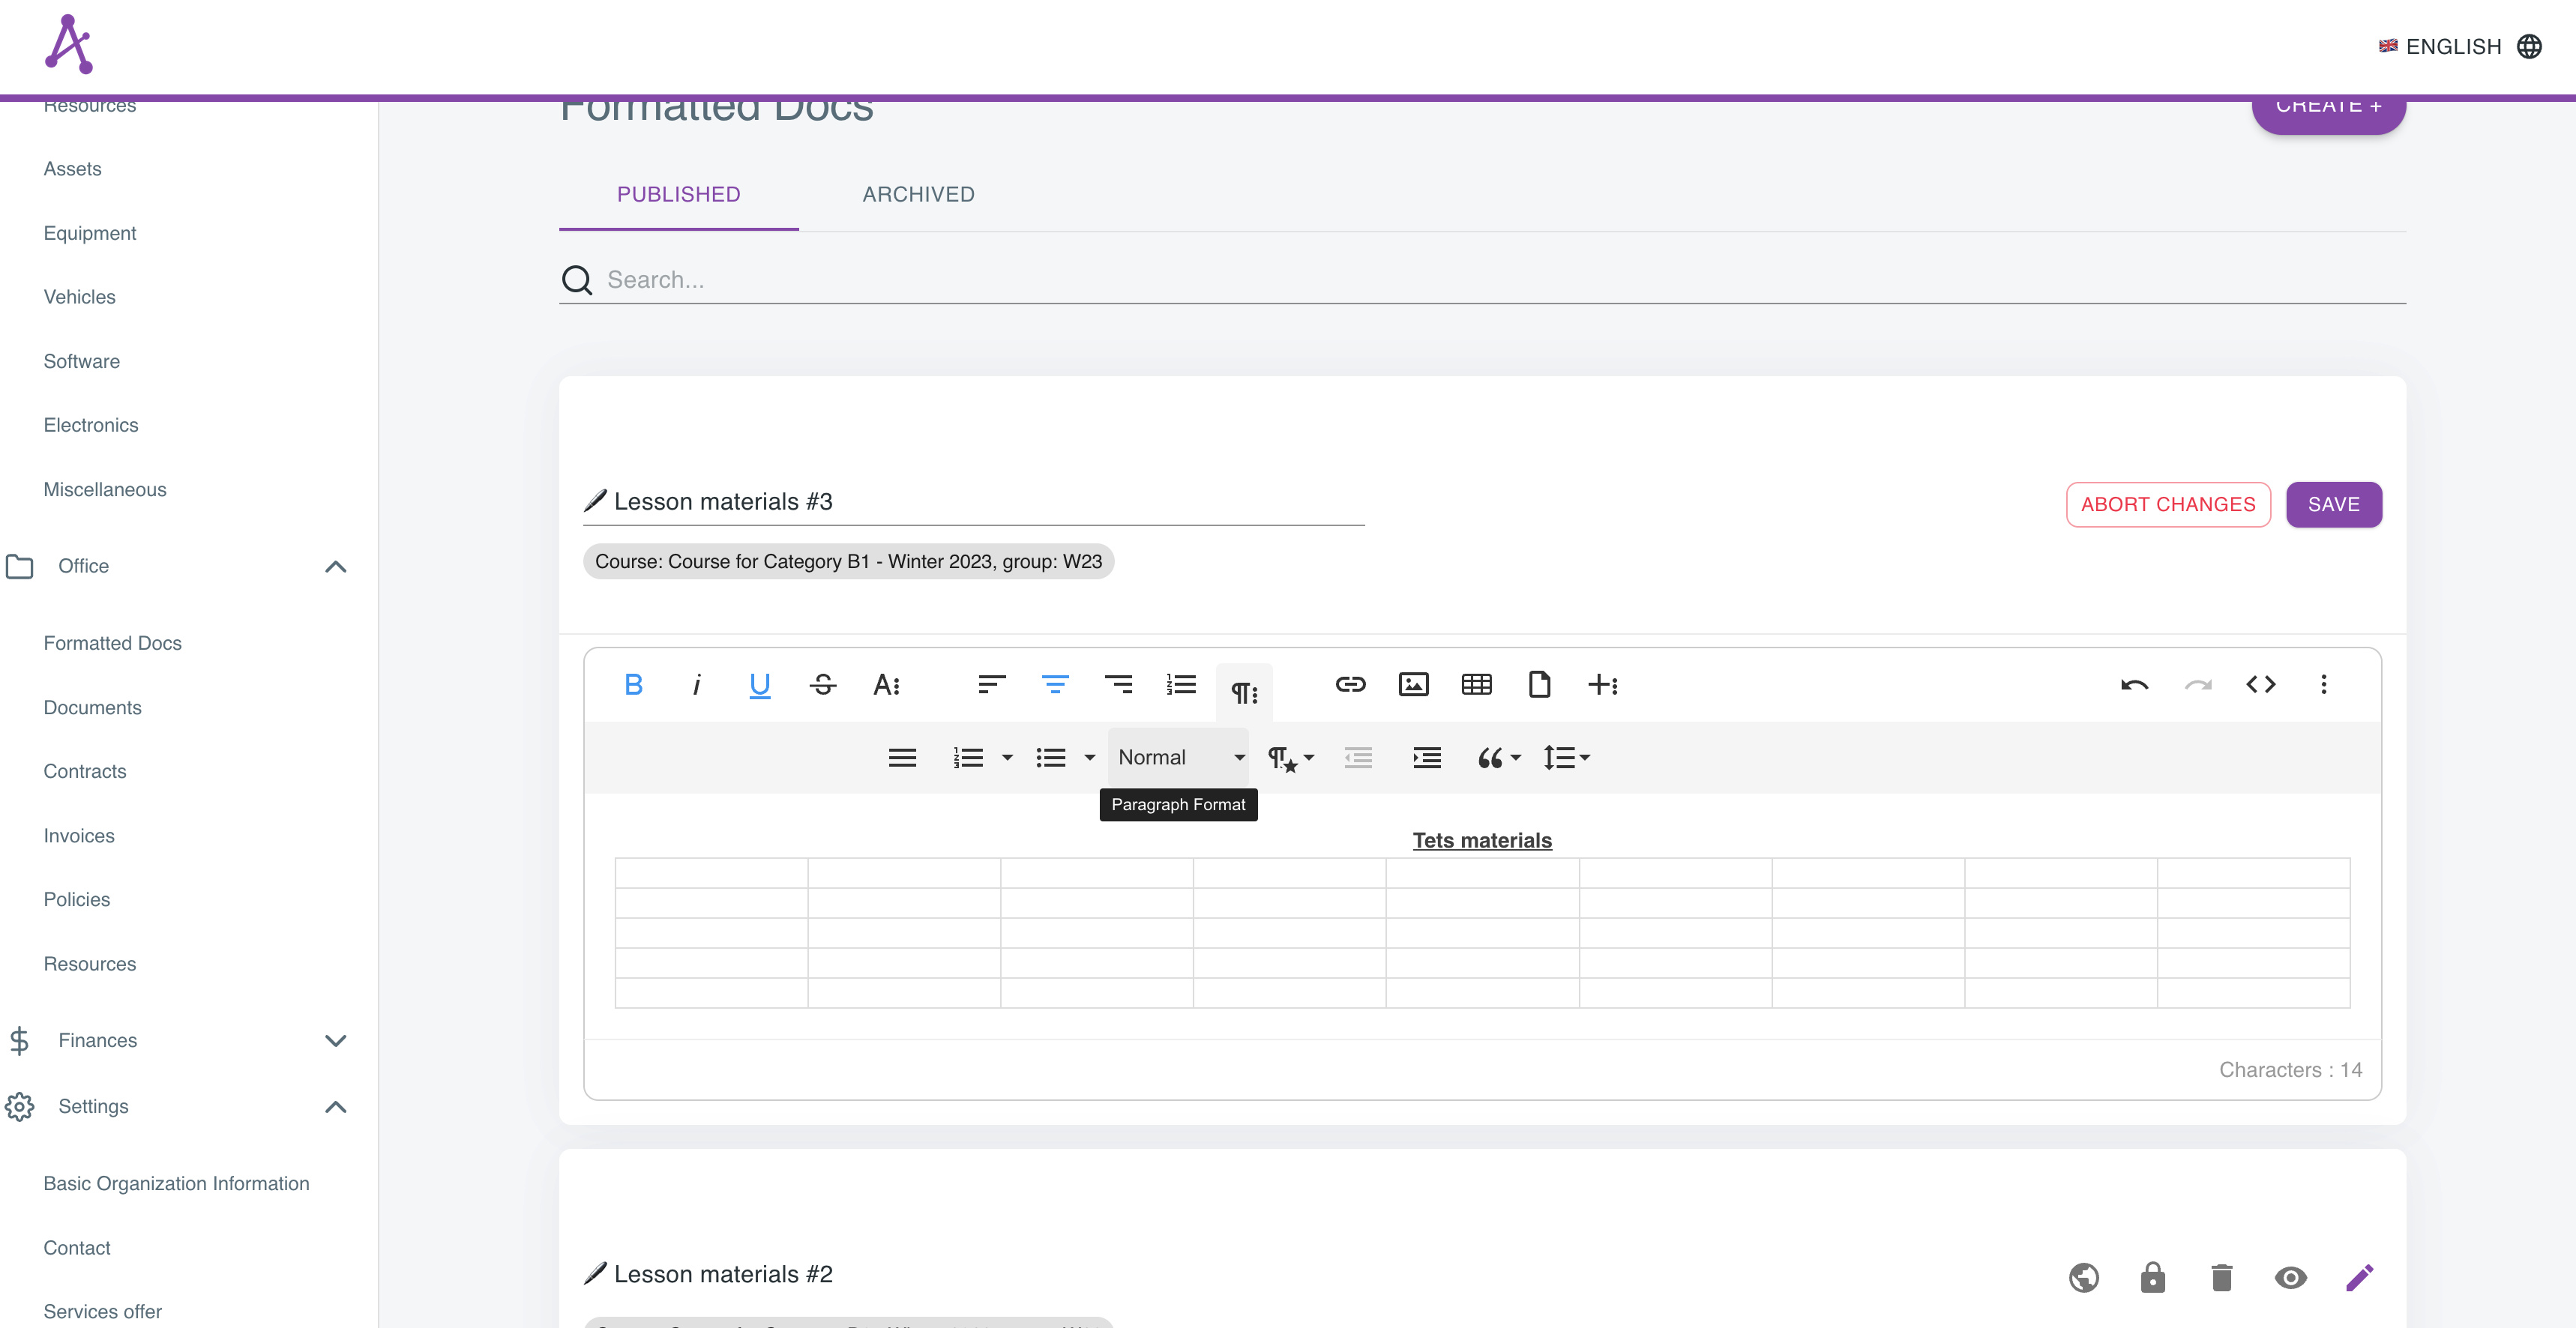Insert a table into the document
Viewport: 2576px width, 1328px height.
[1477, 684]
